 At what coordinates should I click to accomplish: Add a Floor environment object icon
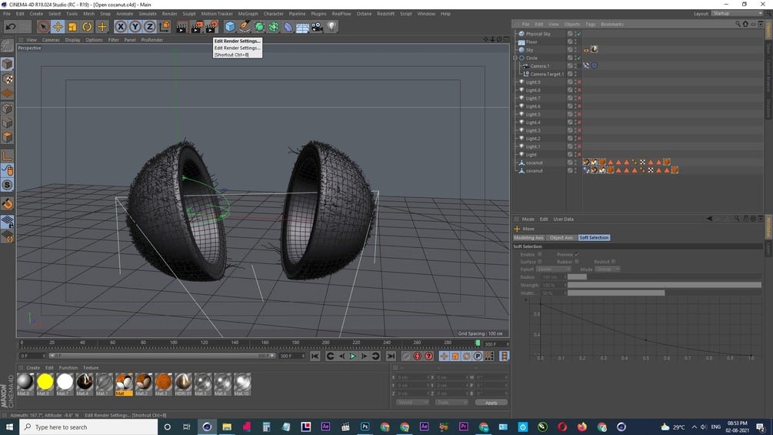[x=302, y=27]
